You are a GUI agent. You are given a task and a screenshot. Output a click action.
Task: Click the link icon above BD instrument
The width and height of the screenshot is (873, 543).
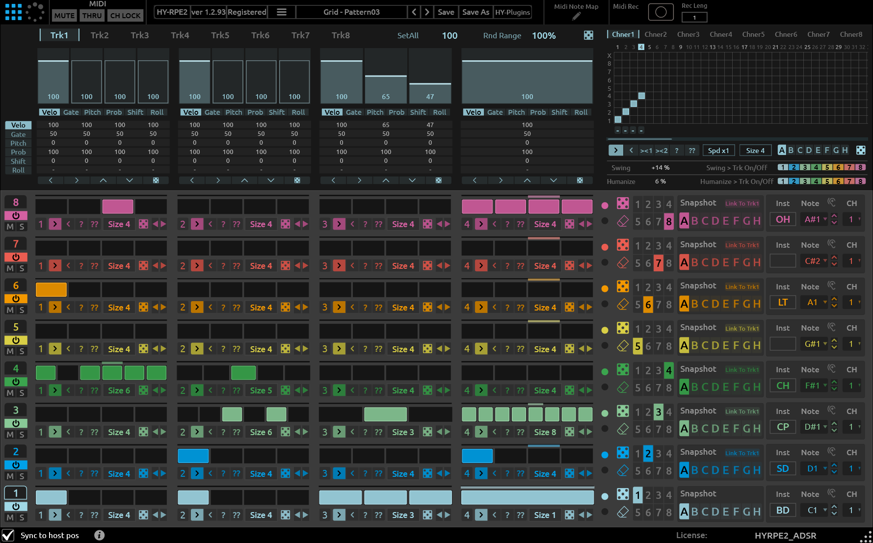point(831,493)
